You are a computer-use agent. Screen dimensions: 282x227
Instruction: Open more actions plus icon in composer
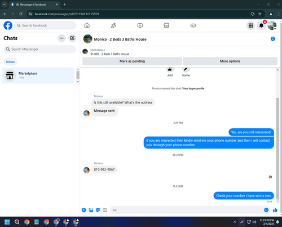(x=84, y=210)
